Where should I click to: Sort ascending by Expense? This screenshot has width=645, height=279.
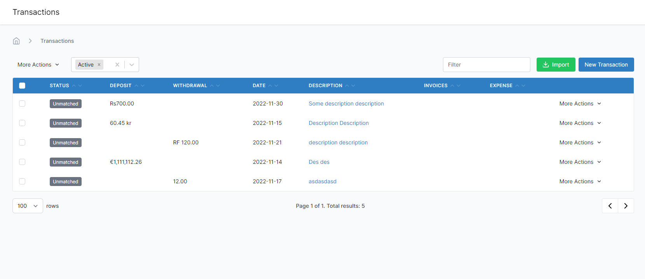[x=517, y=86]
